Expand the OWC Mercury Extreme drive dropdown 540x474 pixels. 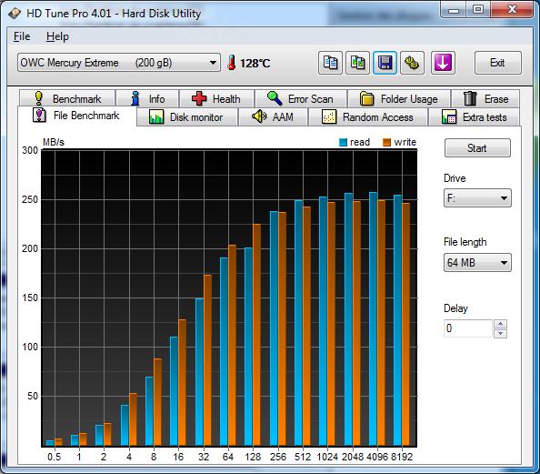click(x=119, y=63)
